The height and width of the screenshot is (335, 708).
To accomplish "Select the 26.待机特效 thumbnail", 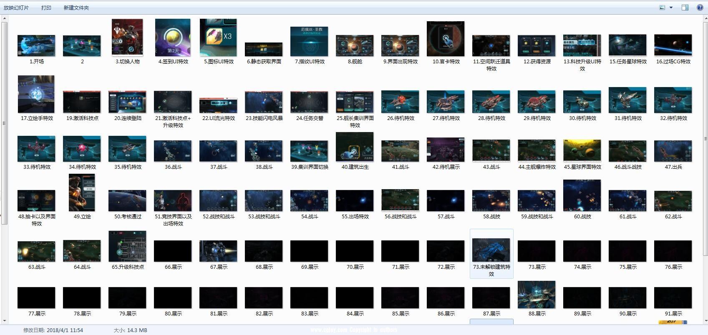I will click(400, 102).
